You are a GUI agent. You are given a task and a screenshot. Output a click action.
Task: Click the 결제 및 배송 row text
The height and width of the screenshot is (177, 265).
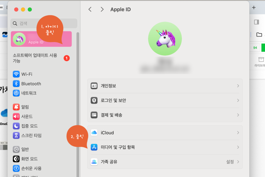pos(111,115)
